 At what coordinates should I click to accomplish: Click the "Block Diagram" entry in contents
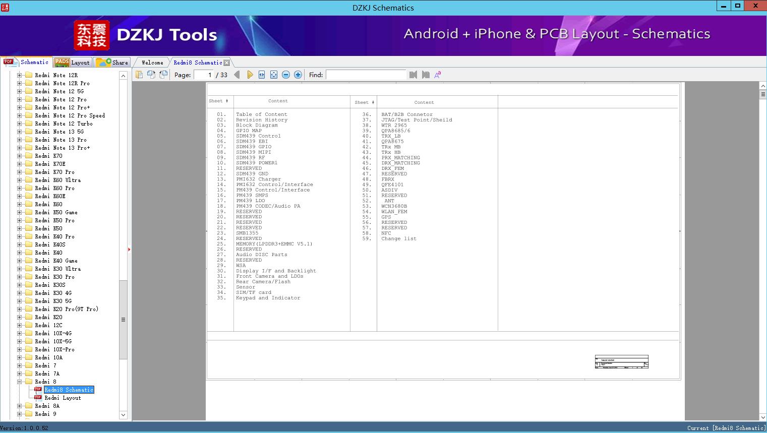tap(257, 125)
